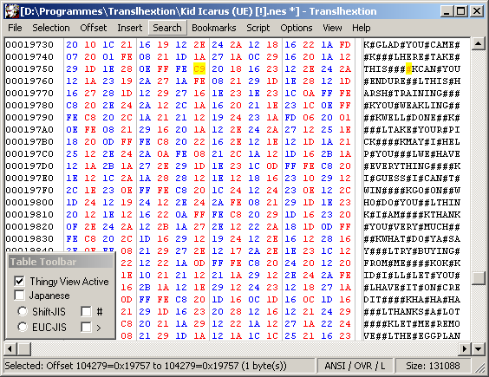This screenshot has width=489, height=377.
Task: Click text row 'FROM#ME####KOK#K'
Action: pos(412,263)
